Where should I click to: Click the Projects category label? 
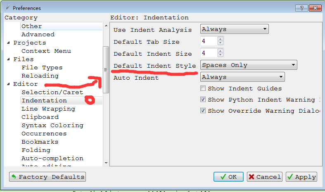pos(30,43)
